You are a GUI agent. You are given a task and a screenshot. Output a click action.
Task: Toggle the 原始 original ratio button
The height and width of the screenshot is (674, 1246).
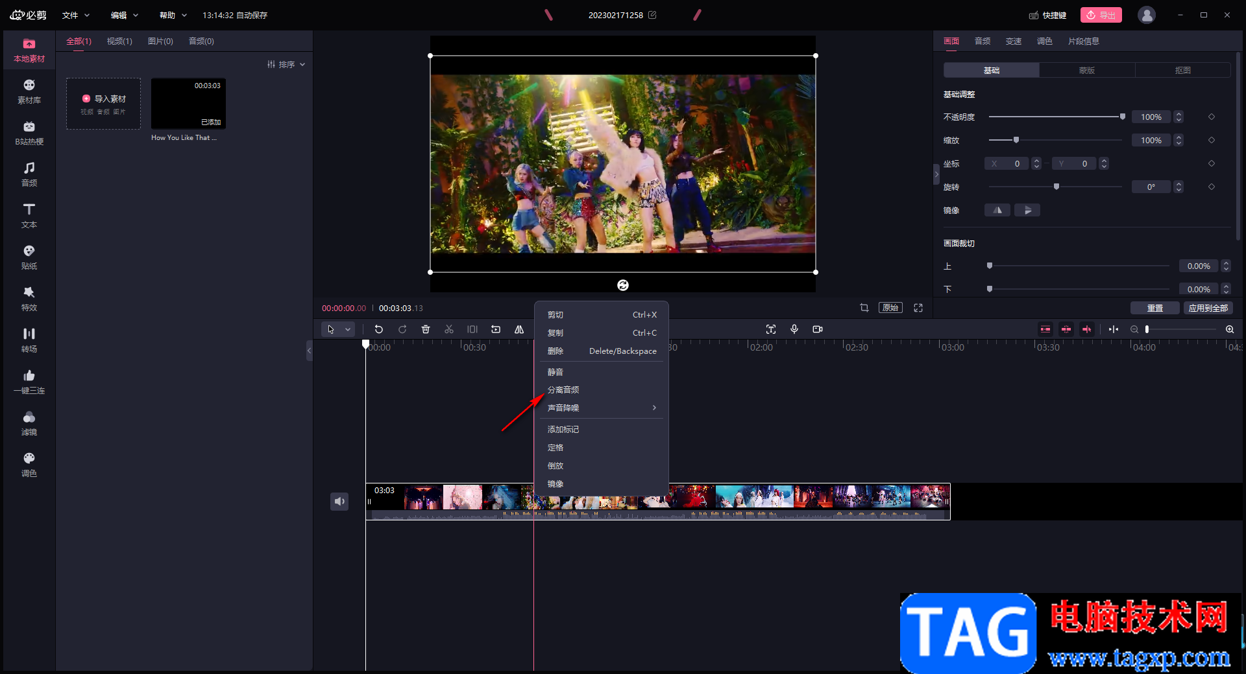tap(890, 308)
